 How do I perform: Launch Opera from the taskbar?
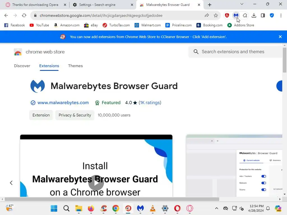coord(177,208)
